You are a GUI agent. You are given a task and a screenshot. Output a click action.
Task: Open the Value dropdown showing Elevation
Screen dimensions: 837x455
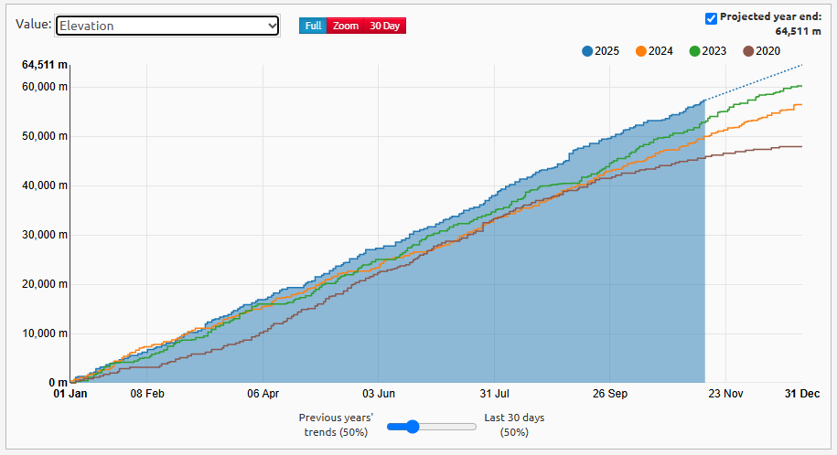pos(166,26)
